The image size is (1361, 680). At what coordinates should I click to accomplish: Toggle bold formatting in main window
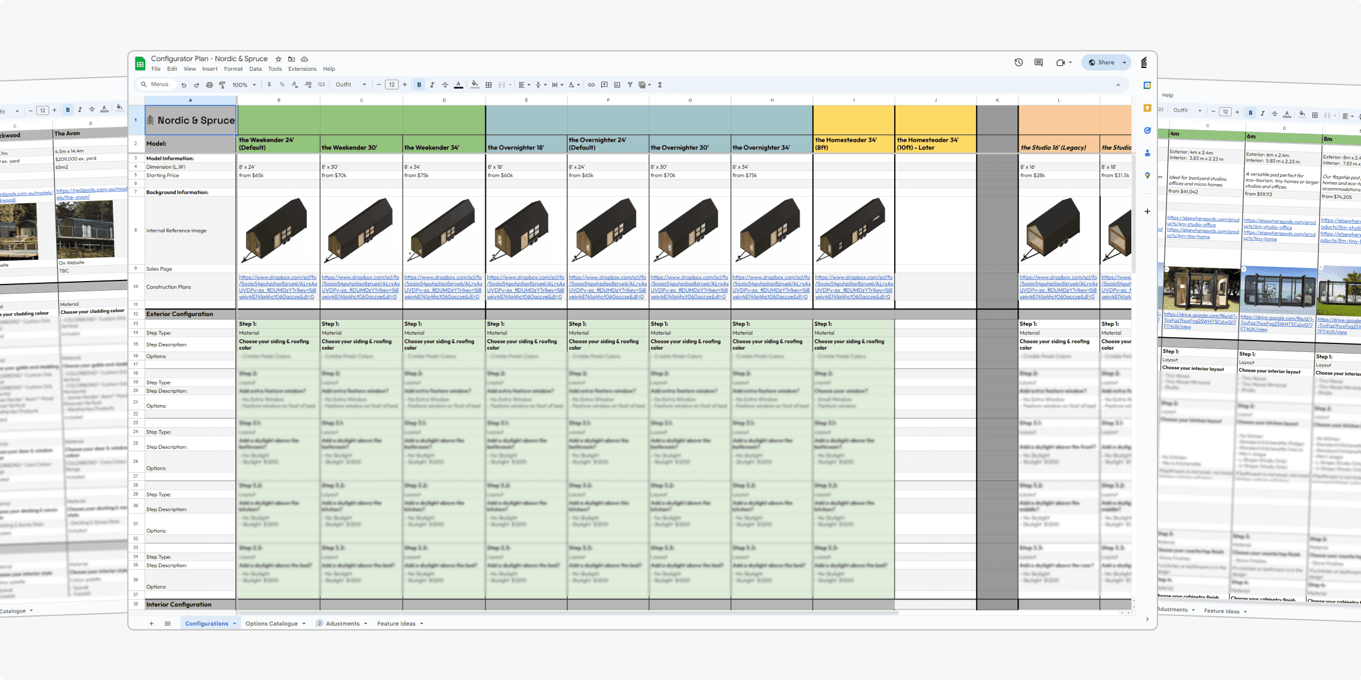[419, 85]
